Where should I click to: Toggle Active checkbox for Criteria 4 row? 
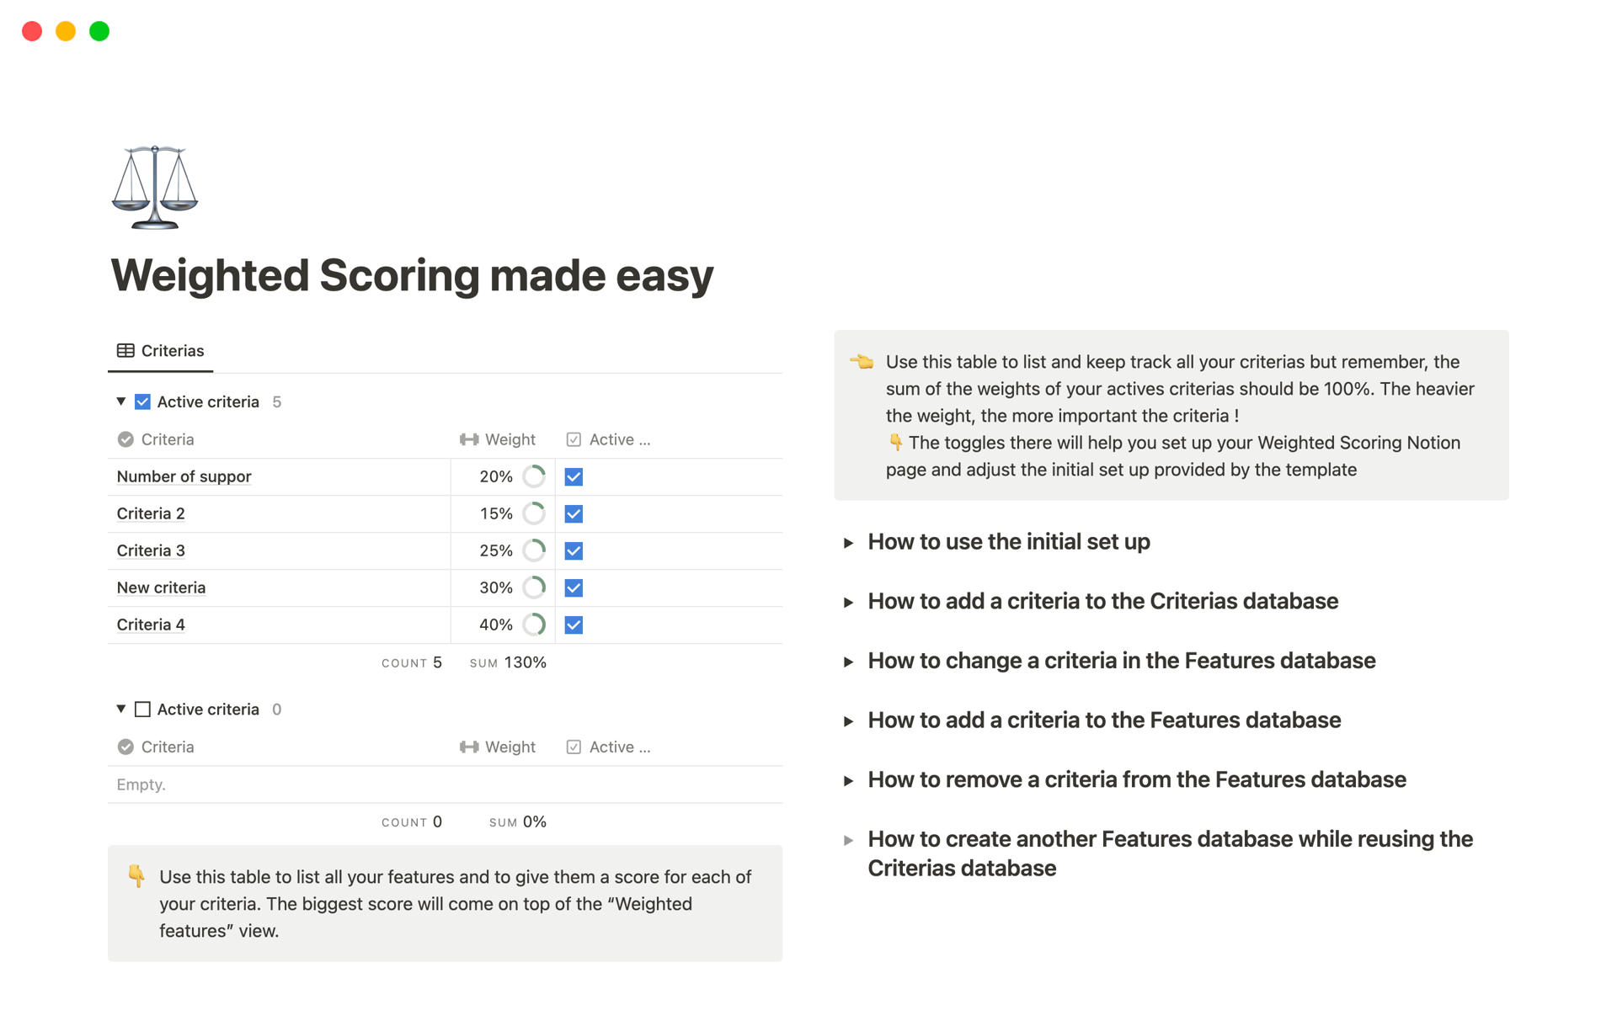coord(574,625)
